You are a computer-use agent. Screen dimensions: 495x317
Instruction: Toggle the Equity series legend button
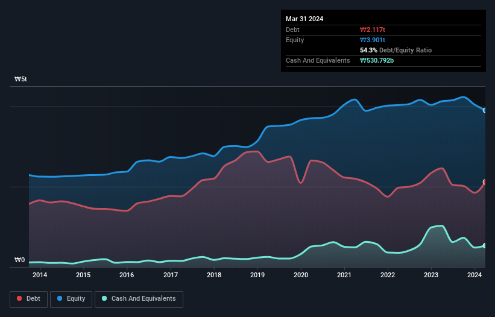point(71,299)
